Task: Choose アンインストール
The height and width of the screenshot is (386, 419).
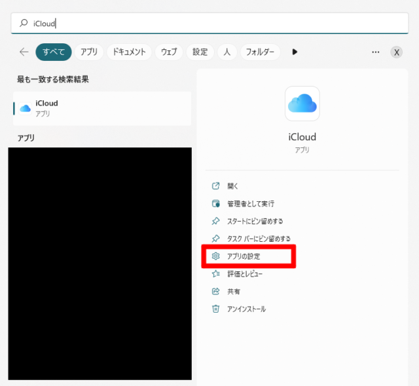Action: click(246, 309)
